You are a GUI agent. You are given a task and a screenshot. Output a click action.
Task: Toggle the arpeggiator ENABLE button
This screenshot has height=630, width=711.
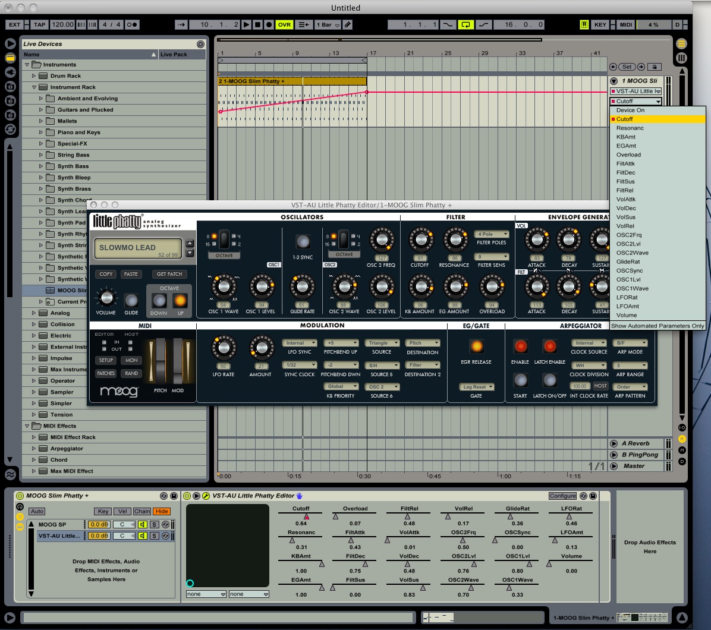coord(520,346)
